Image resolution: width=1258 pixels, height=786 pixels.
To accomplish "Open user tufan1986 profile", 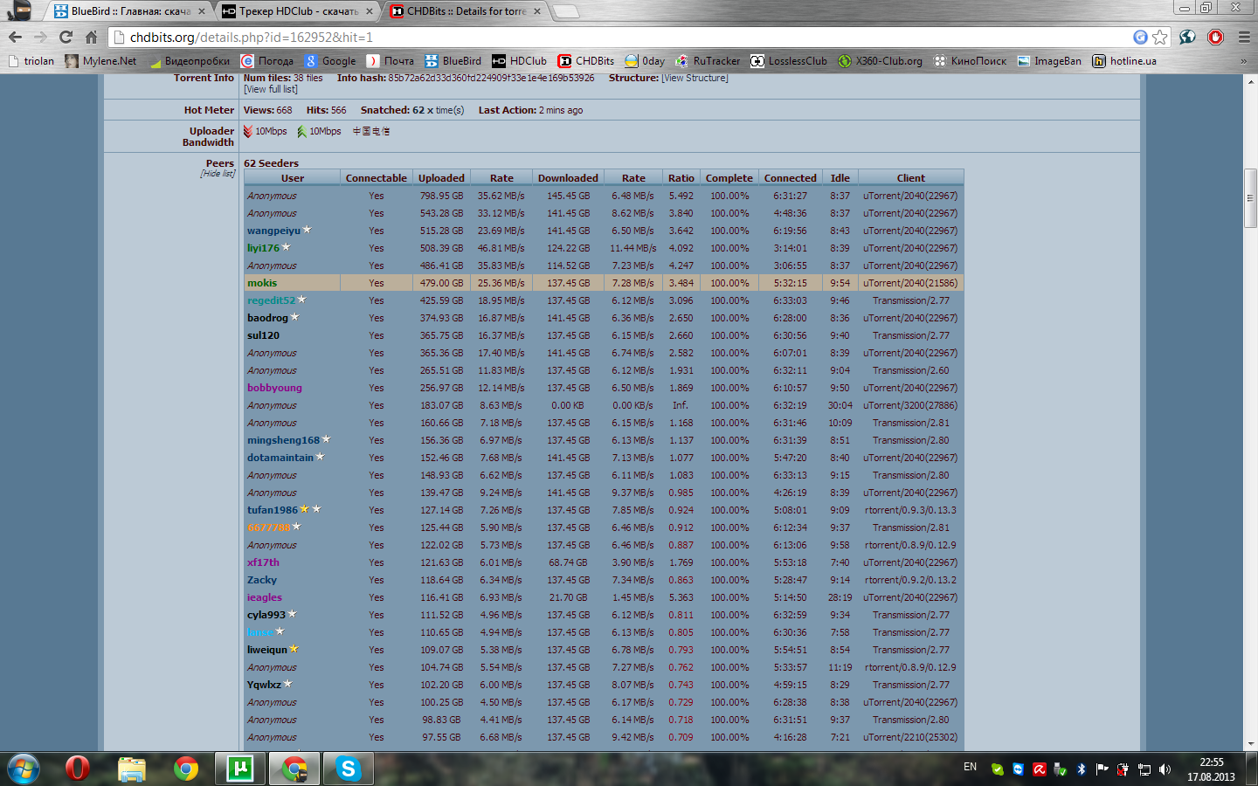I will coord(273,510).
